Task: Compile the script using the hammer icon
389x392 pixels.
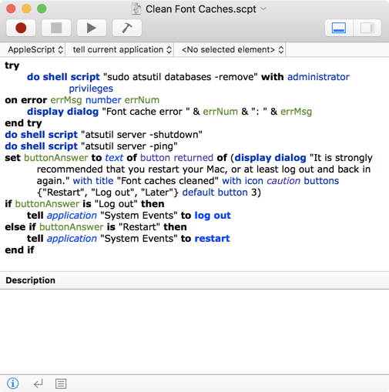Action: click(127, 28)
